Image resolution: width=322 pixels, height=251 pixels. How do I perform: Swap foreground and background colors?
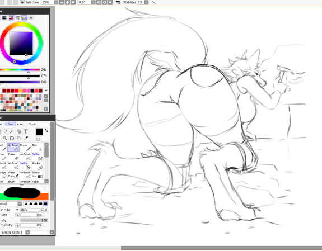(x=46, y=130)
